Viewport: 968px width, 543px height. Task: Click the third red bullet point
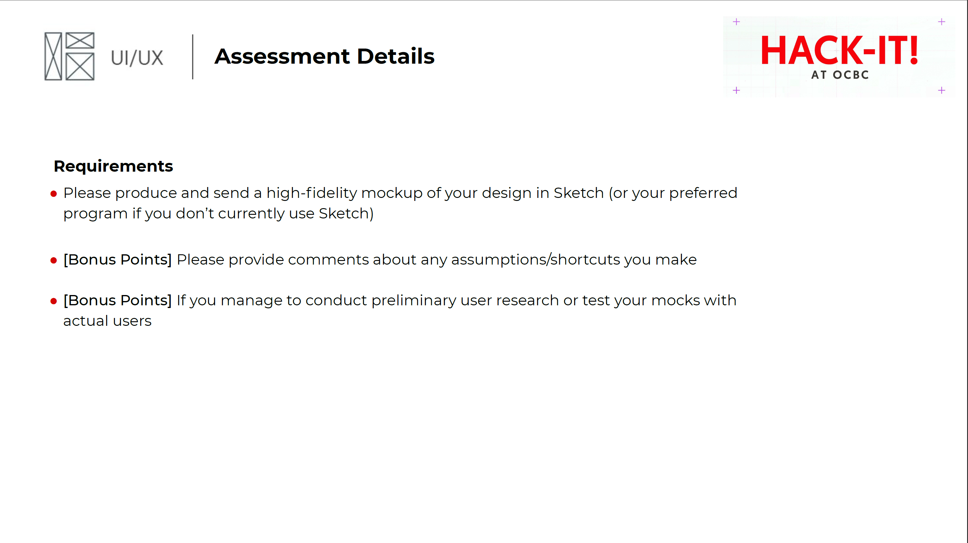54,301
